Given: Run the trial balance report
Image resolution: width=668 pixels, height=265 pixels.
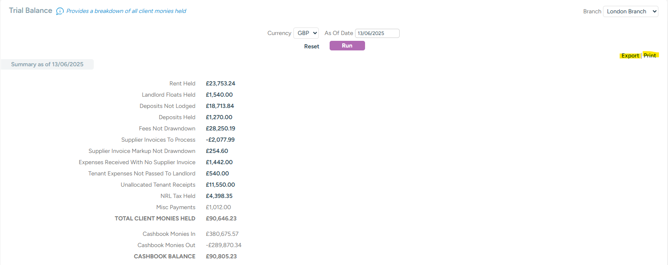Looking at the screenshot, I should pyautogui.click(x=347, y=46).
